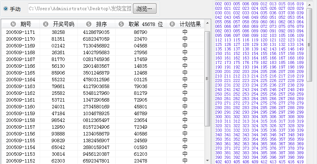Click number 399 in the blue list
317x164 pixels.
click(300, 157)
